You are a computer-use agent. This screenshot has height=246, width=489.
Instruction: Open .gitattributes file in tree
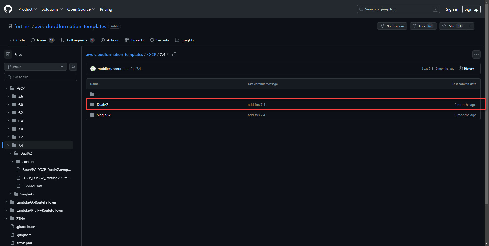pyautogui.click(x=26, y=227)
